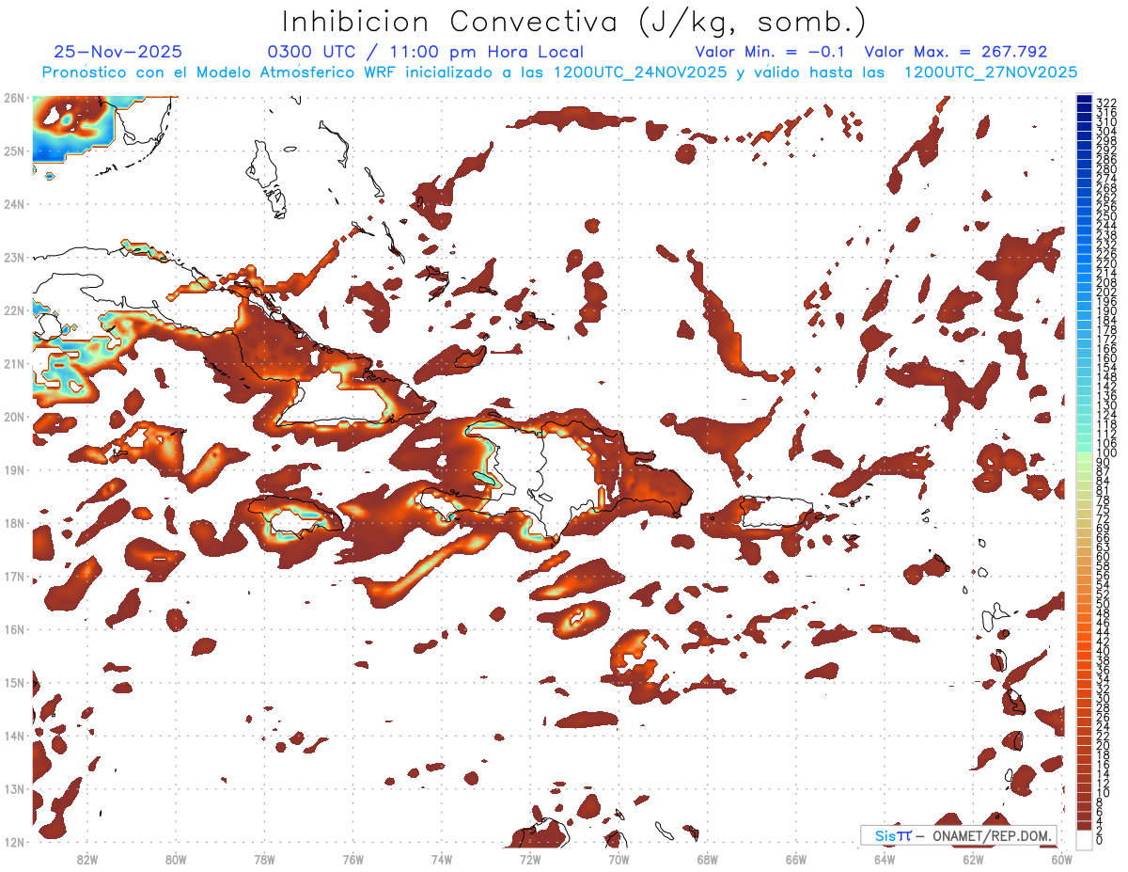1128x872 pixels.
Task: Click the '13N' latitude label
Action: [14, 788]
